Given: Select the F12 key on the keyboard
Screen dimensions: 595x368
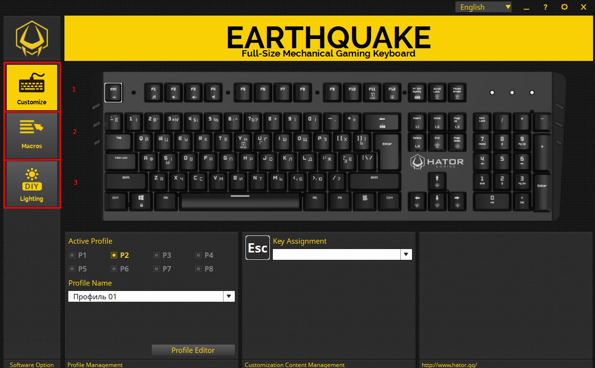Looking at the screenshot, I should (x=392, y=93).
